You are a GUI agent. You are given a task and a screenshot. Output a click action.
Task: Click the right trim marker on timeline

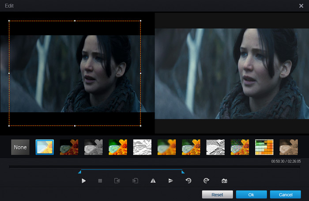coord(183,172)
